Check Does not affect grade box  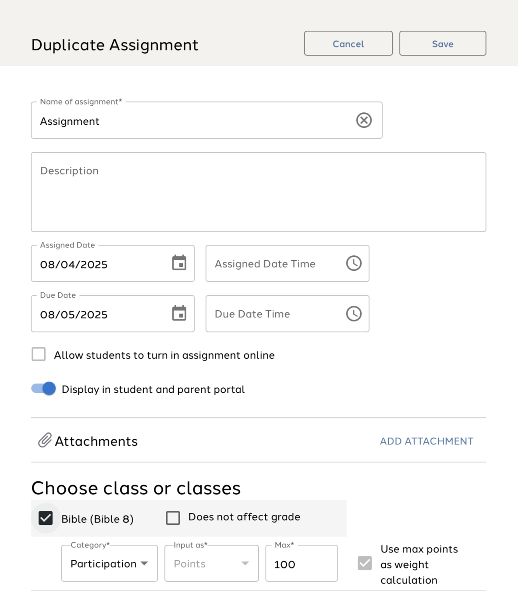(173, 518)
